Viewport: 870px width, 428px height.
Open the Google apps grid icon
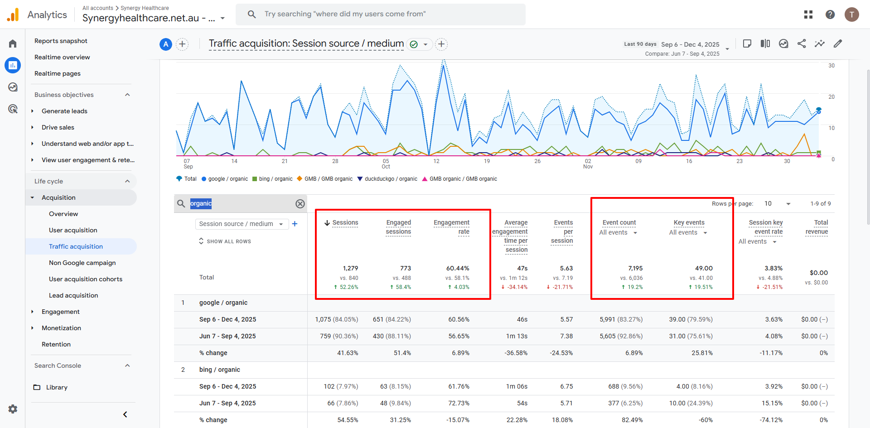(808, 14)
